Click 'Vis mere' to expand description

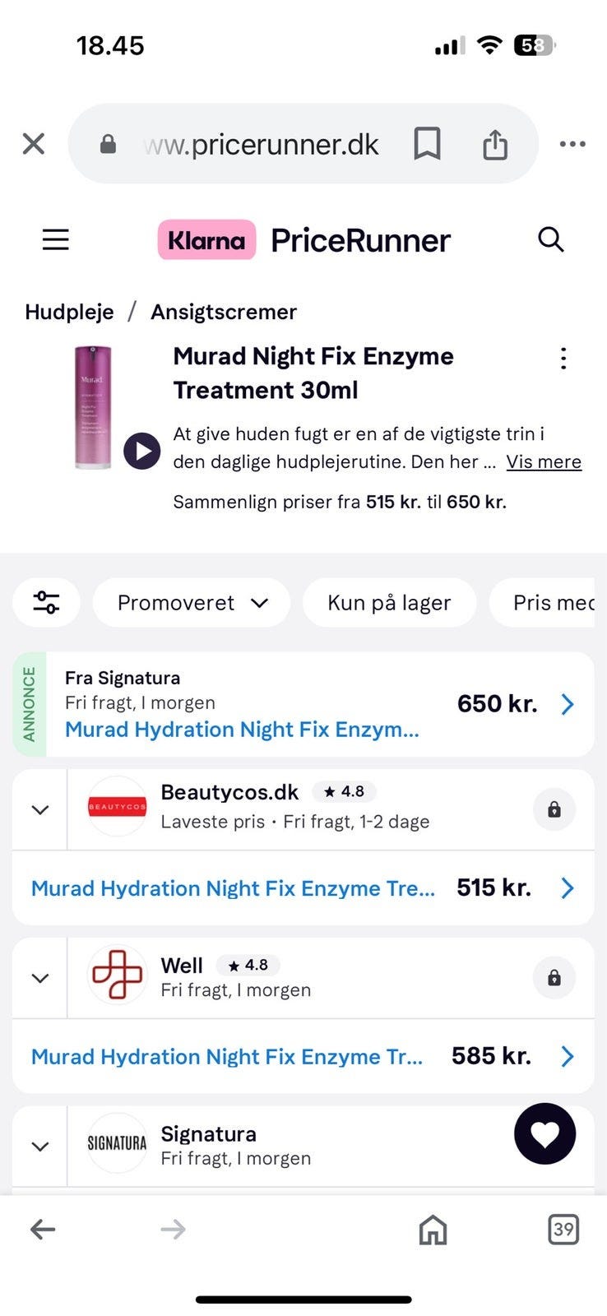pos(544,462)
